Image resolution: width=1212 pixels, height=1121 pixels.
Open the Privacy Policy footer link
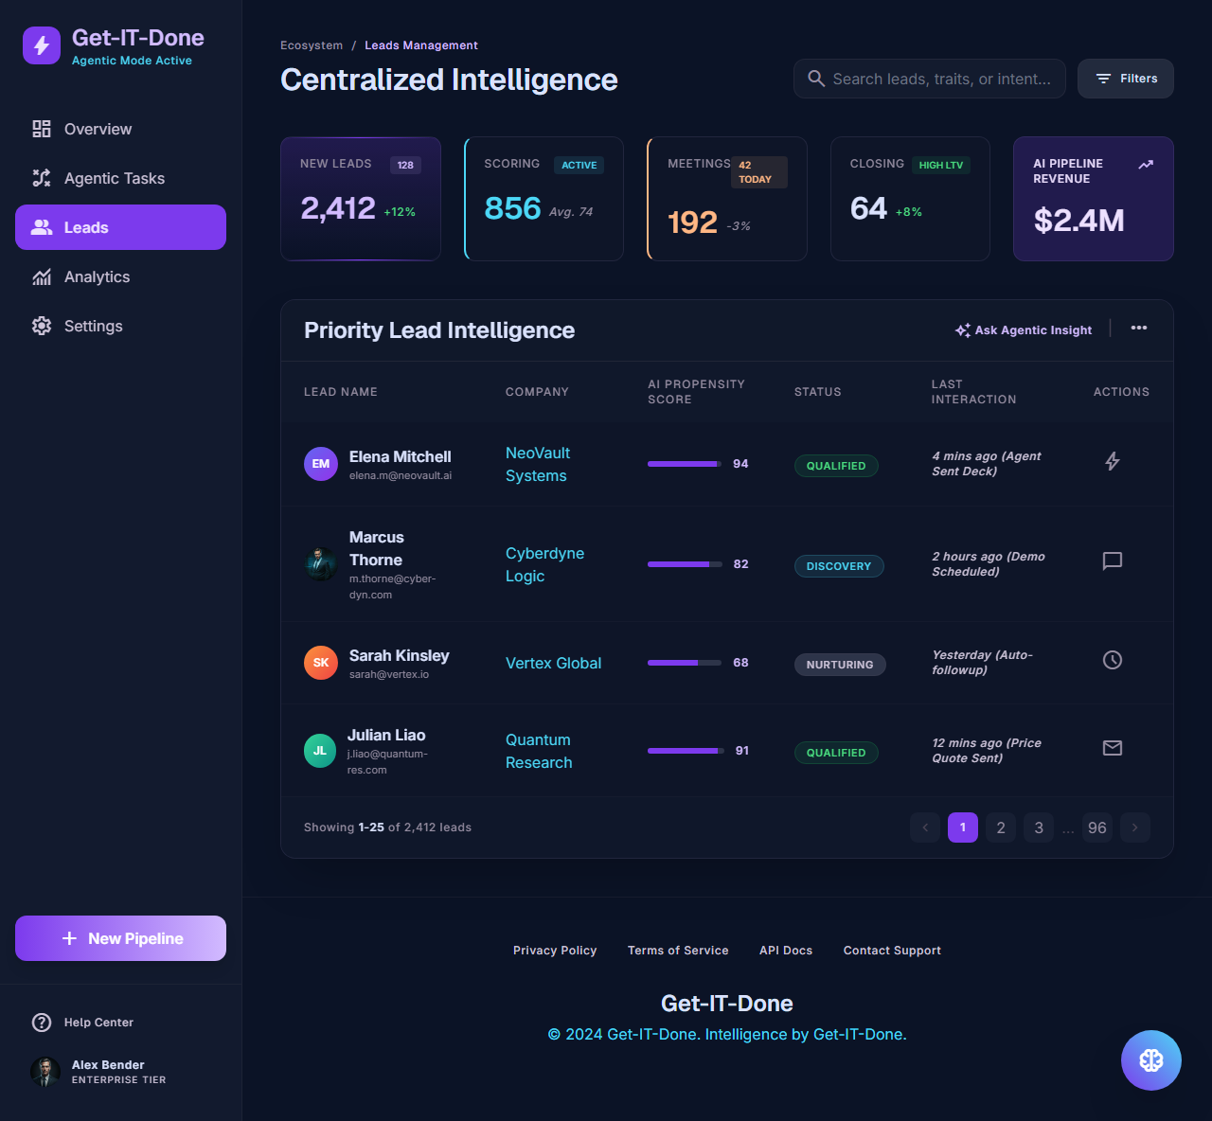(x=555, y=951)
